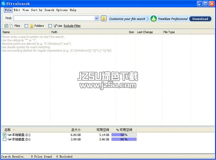Click 0 Files found in status bar
216x160 pixels.
click(41, 156)
